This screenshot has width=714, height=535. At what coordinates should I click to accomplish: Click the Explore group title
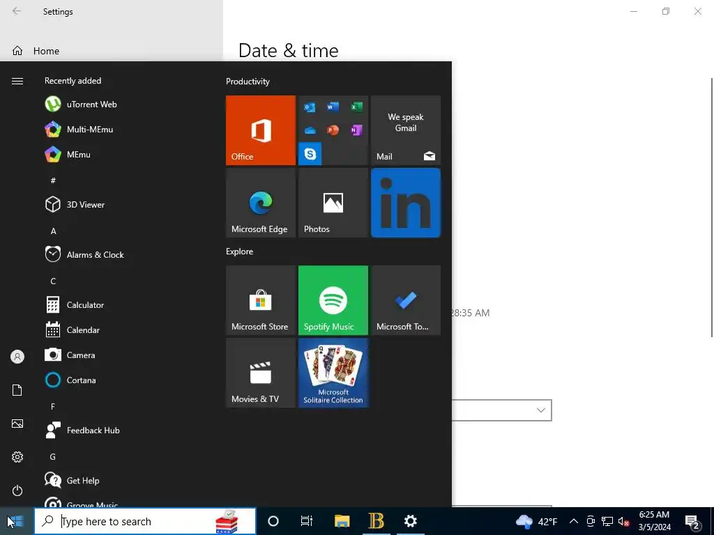[240, 251]
